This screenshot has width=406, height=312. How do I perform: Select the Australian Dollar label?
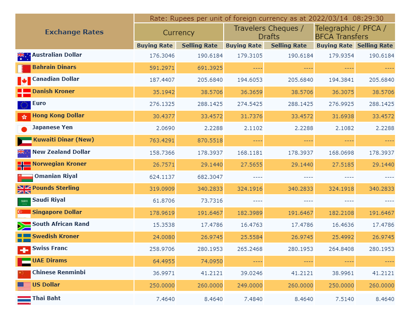pyautogui.click(x=57, y=55)
